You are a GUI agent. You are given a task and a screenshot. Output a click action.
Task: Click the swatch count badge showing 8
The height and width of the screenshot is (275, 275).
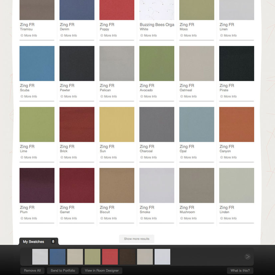click(53, 242)
